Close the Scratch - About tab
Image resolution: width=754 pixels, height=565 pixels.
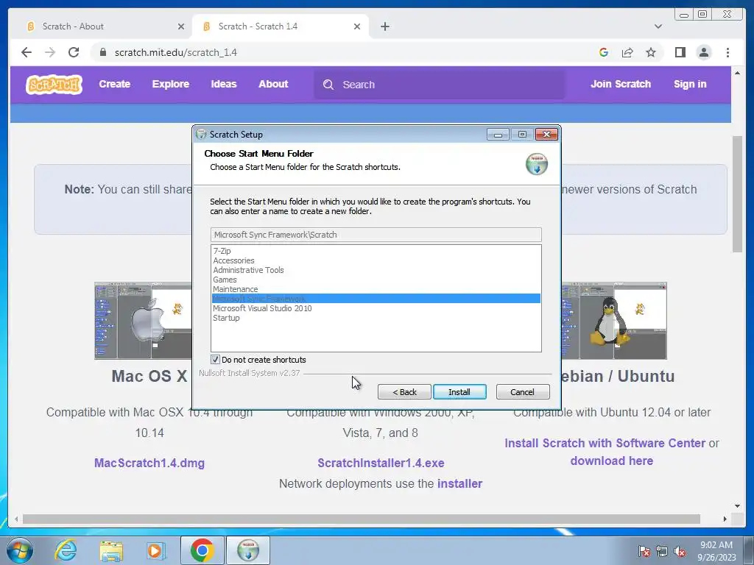pyautogui.click(x=181, y=26)
